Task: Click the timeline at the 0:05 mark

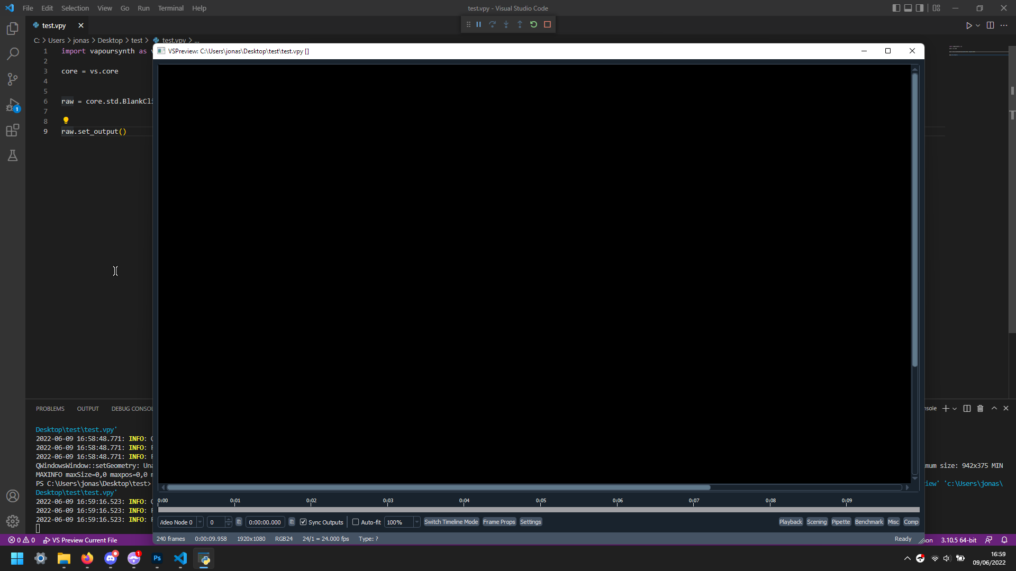Action: (540, 509)
